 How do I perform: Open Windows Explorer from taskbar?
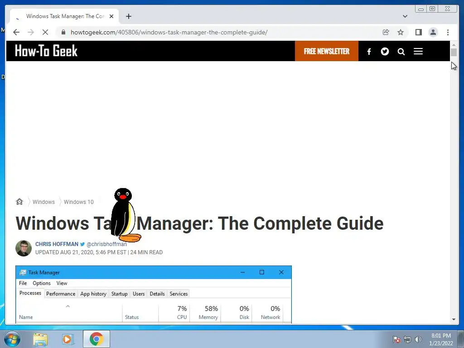40,339
